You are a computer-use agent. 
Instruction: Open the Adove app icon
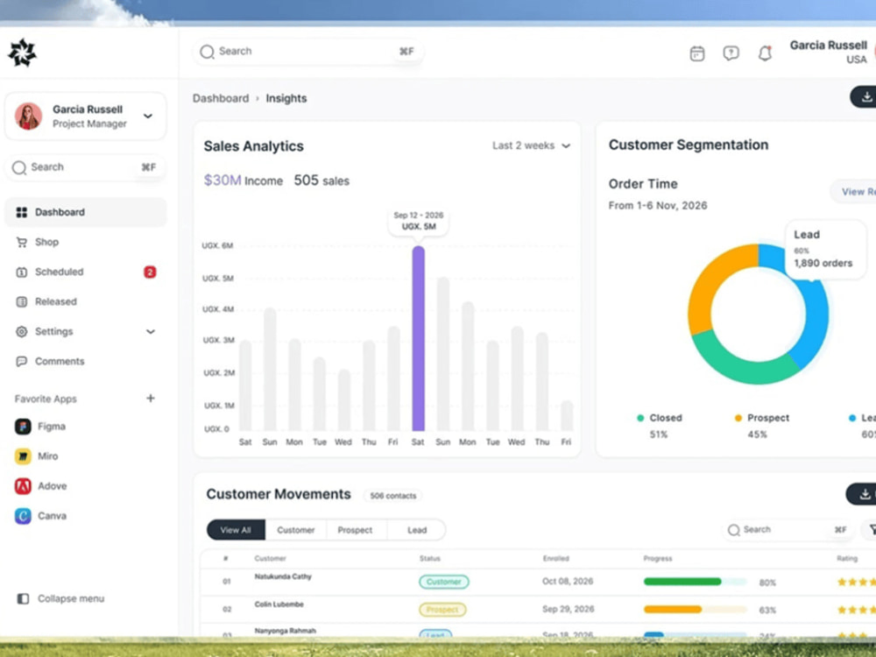tap(23, 486)
